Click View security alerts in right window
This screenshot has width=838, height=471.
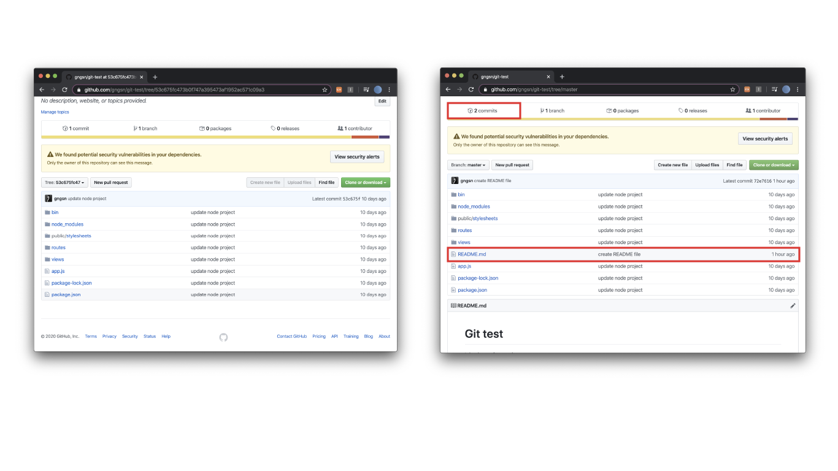coord(765,139)
